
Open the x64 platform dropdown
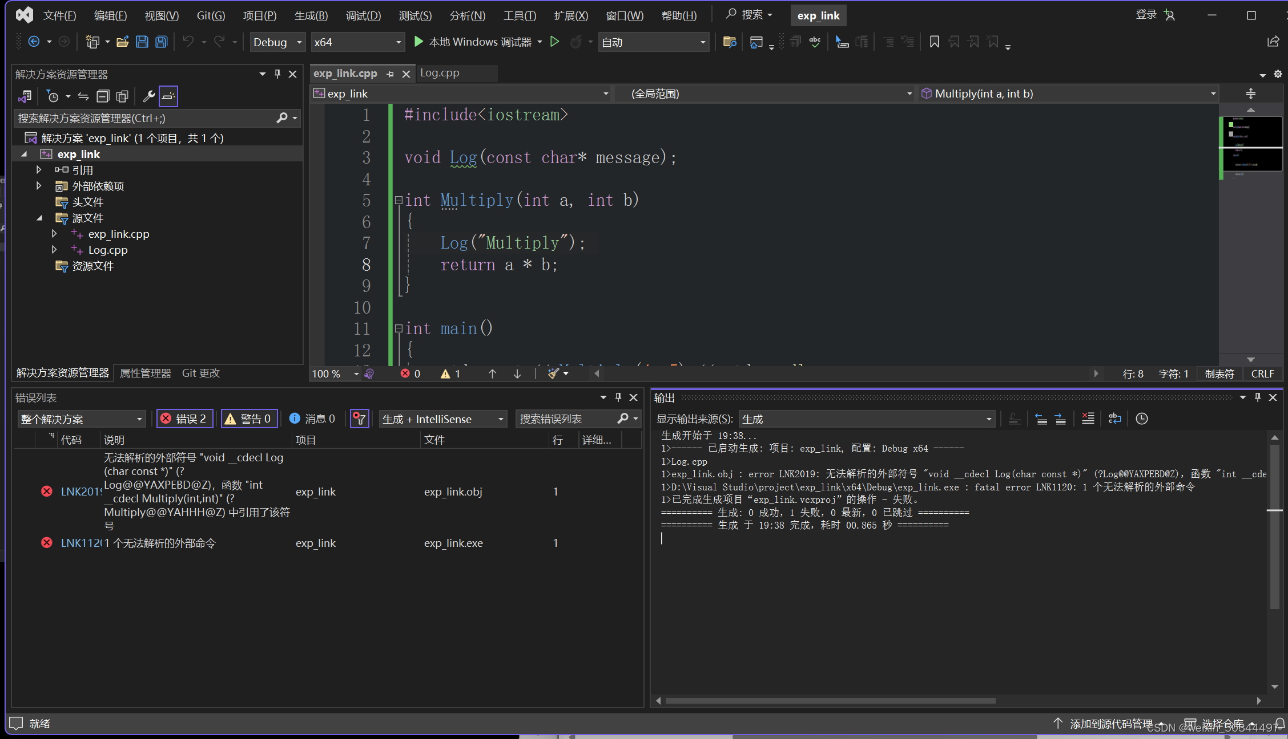tap(357, 42)
